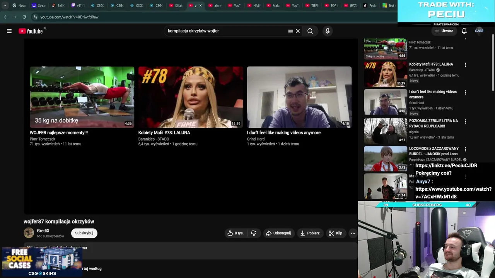Open the GrediX channel name link
Screen dimensions: 495x278
[43, 231]
